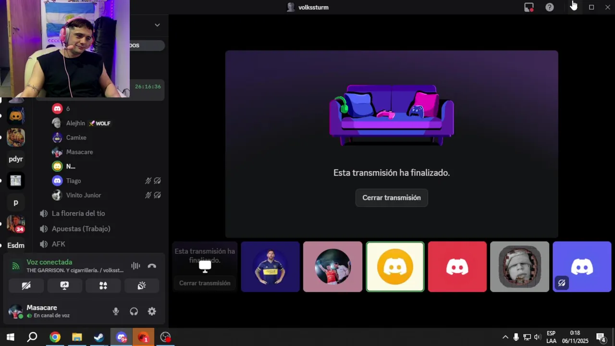Image resolution: width=615 pixels, height=346 pixels.
Task: Open noise suppression waveform icon
Action: click(135, 266)
